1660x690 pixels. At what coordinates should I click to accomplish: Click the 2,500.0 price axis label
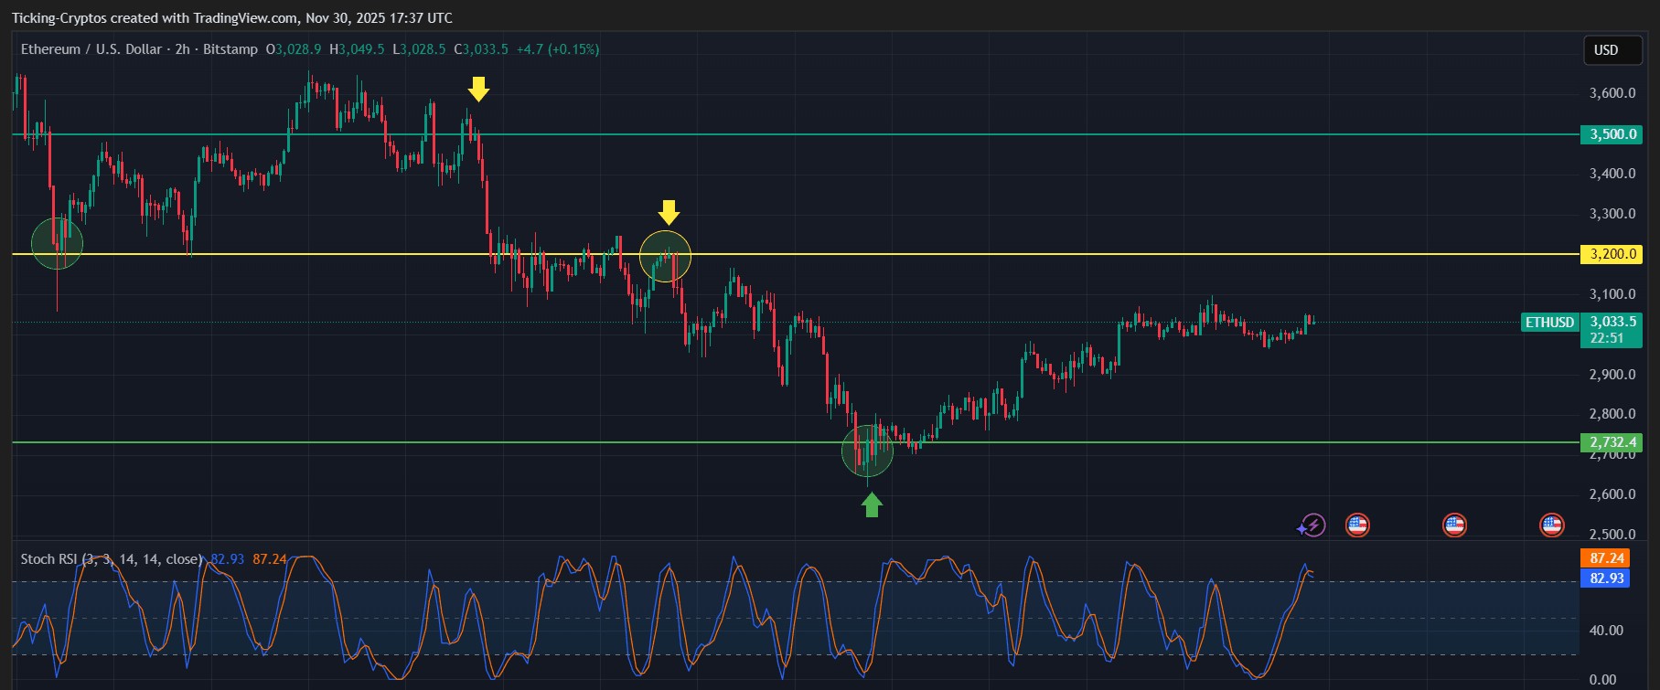coord(1612,535)
